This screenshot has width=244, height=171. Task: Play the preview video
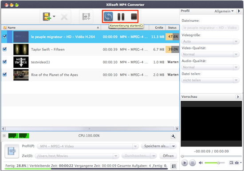tap(185, 163)
